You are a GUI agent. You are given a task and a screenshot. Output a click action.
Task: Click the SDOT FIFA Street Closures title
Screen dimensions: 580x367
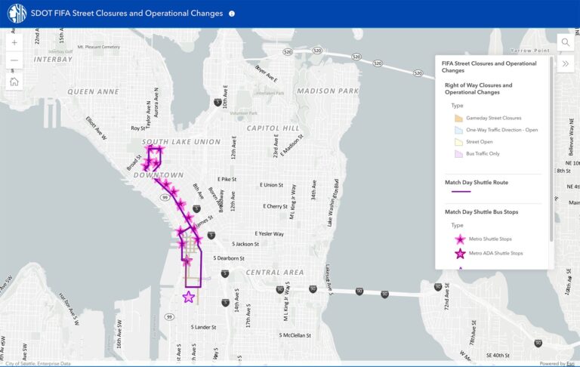[127, 14]
